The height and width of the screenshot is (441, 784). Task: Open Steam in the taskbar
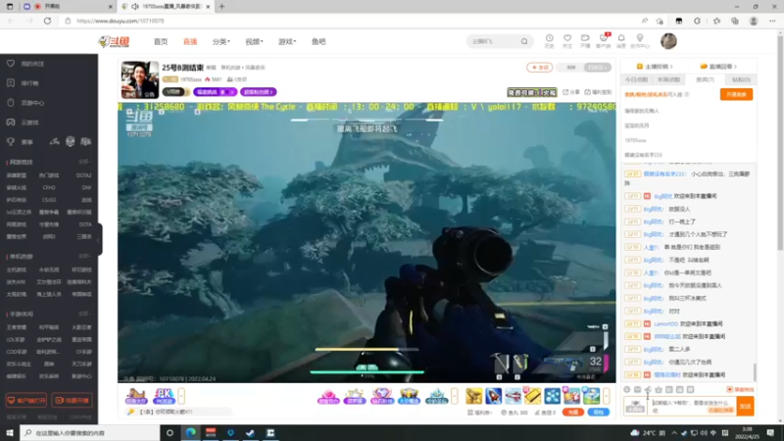click(x=251, y=432)
